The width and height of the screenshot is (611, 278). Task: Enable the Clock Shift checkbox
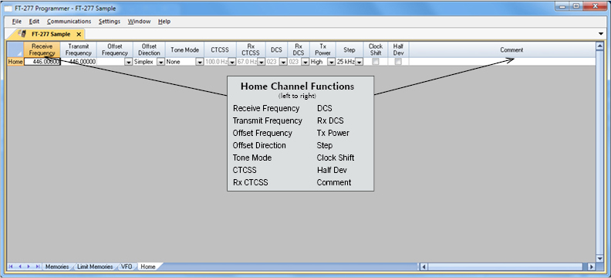click(x=376, y=62)
